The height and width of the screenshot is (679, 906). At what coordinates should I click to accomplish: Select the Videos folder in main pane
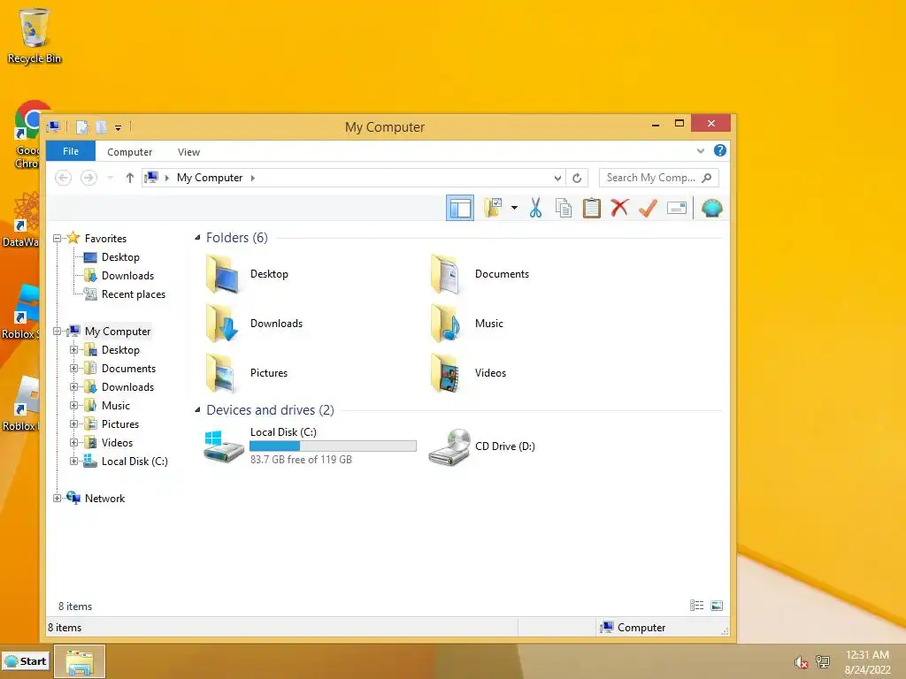coord(468,373)
